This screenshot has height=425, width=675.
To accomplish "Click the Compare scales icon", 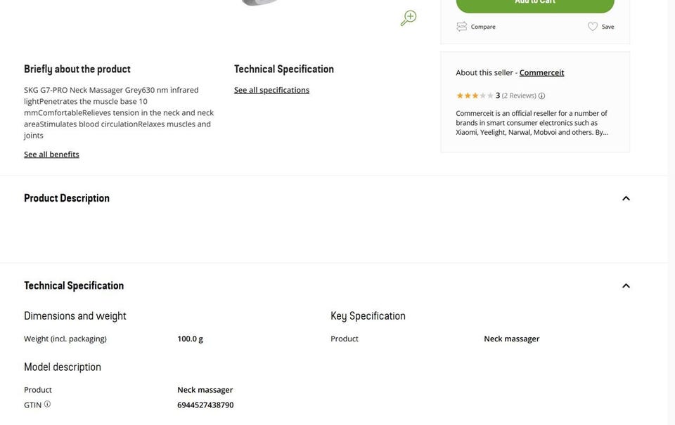I will pyautogui.click(x=461, y=27).
